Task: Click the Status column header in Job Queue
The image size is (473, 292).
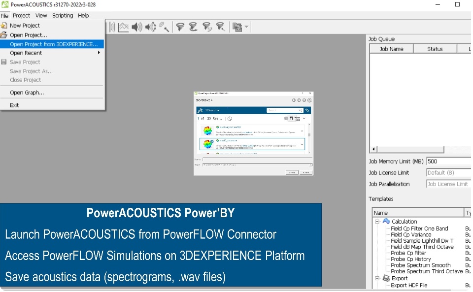Action: coord(435,49)
